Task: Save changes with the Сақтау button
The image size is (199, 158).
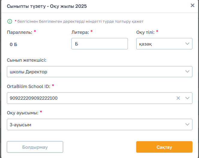Action: point(164,147)
